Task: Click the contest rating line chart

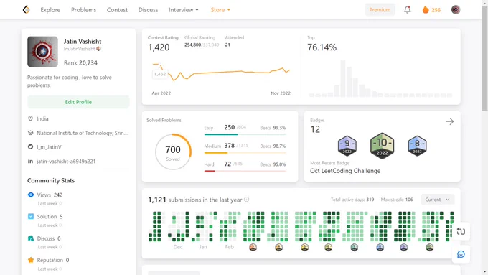Action: (221, 72)
